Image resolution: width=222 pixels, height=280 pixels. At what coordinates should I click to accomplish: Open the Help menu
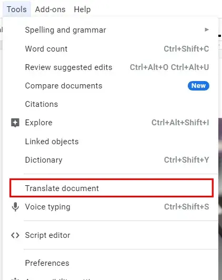tap(82, 9)
